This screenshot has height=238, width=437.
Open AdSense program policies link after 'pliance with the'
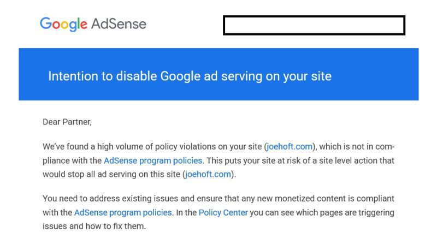[x=153, y=160]
